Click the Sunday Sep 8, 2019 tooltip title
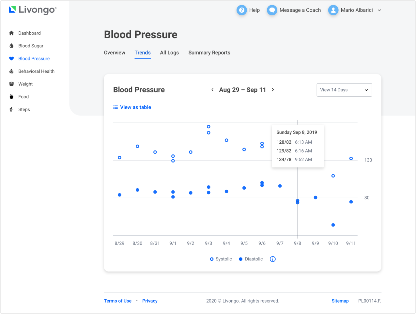This screenshot has height=314, width=416. coord(297,132)
